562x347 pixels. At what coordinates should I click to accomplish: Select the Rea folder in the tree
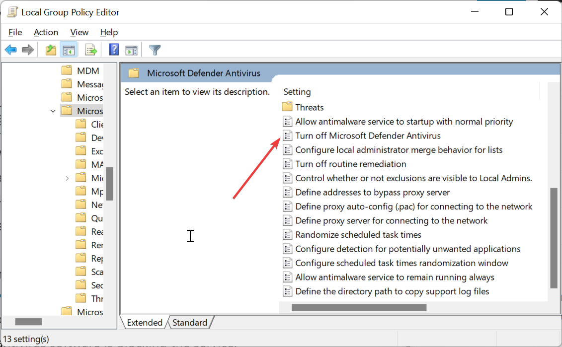(97, 231)
